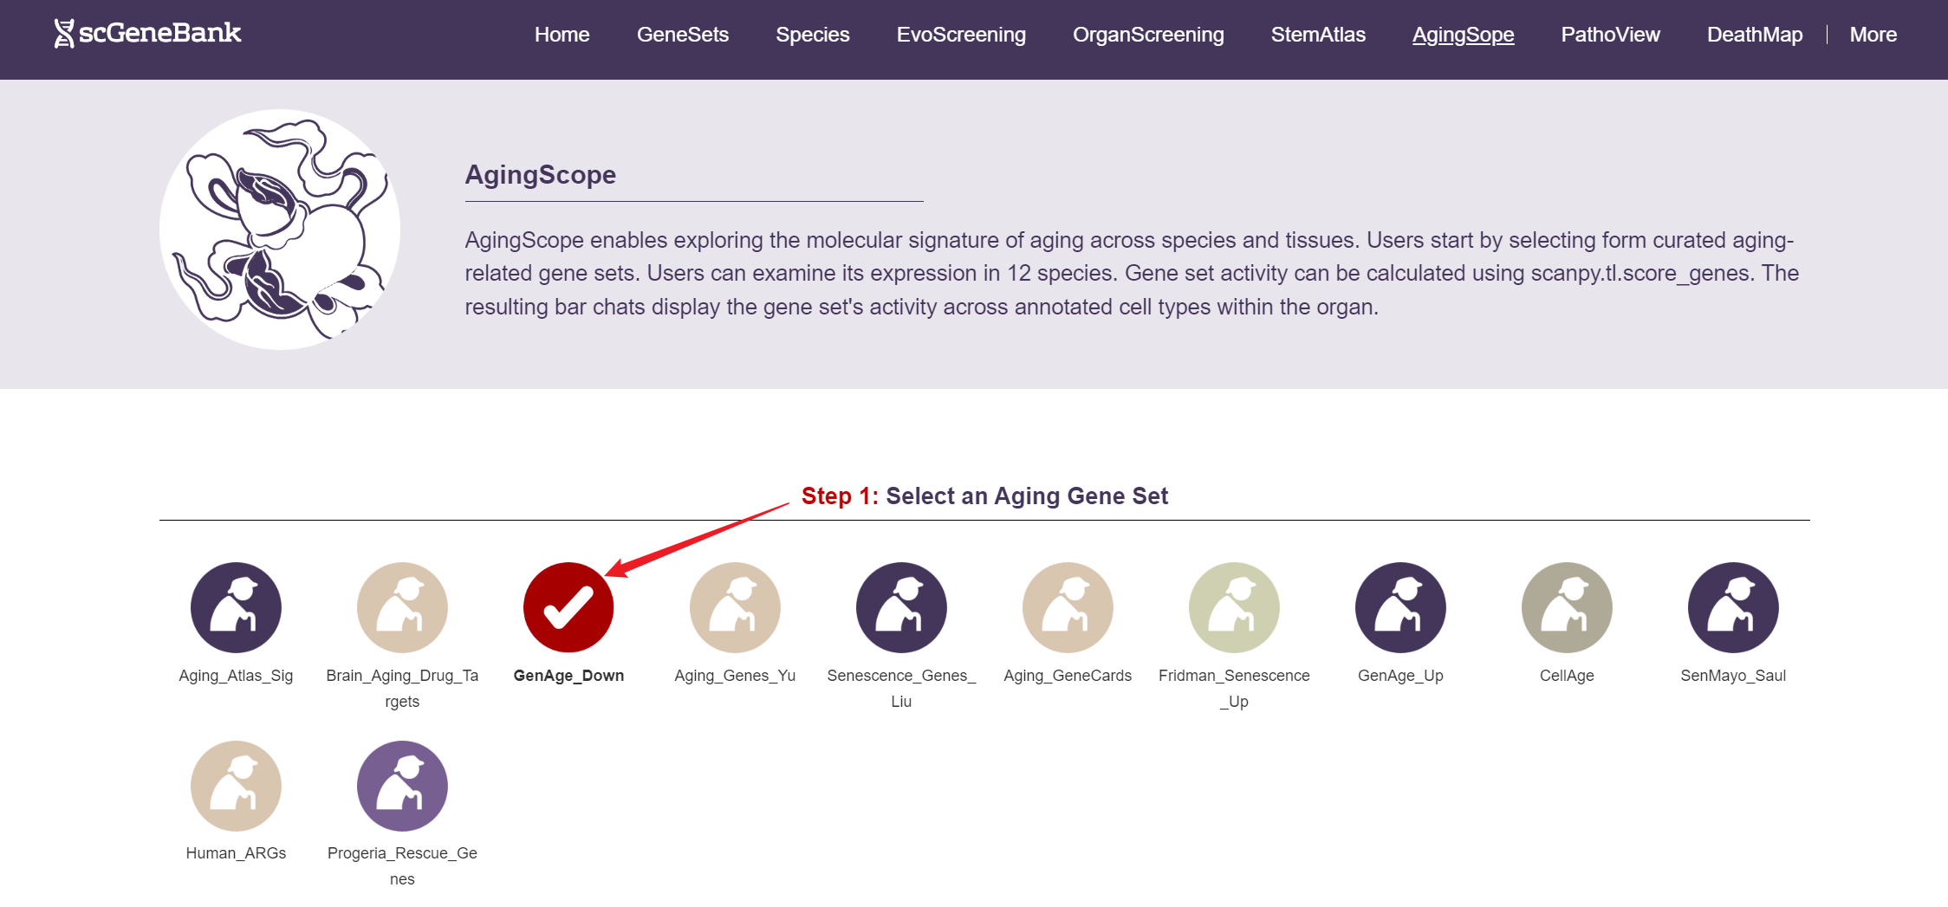Pick the Aging_Genes_Yu gene set icon
The image size is (1948, 907).
[735, 607]
